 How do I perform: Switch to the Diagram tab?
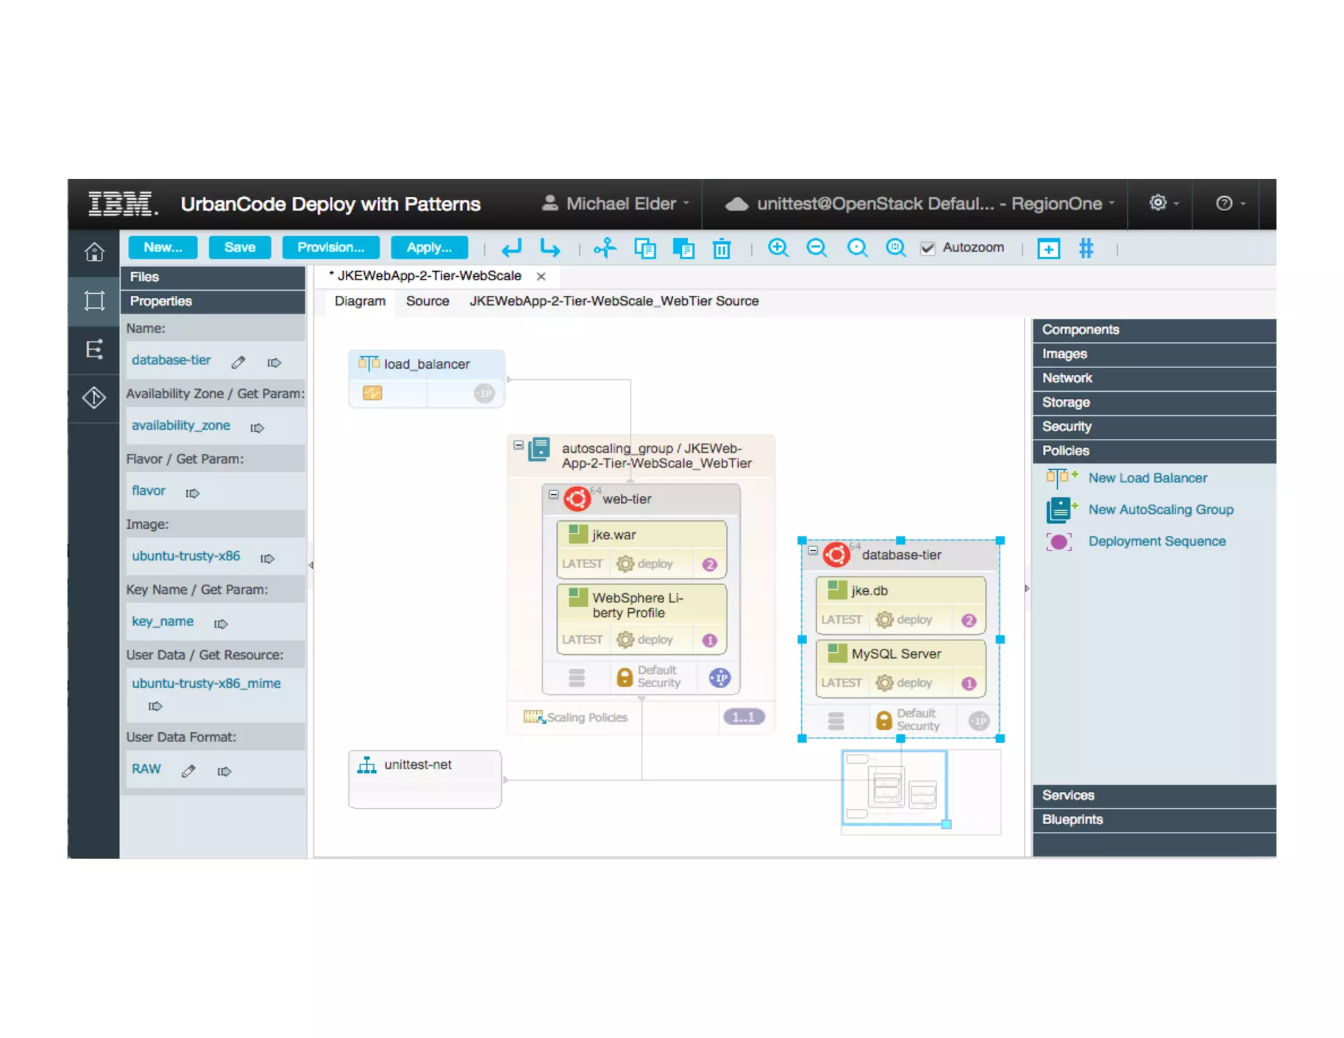click(360, 301)
